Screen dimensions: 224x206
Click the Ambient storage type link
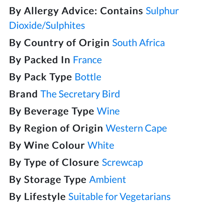pos(107,180)
